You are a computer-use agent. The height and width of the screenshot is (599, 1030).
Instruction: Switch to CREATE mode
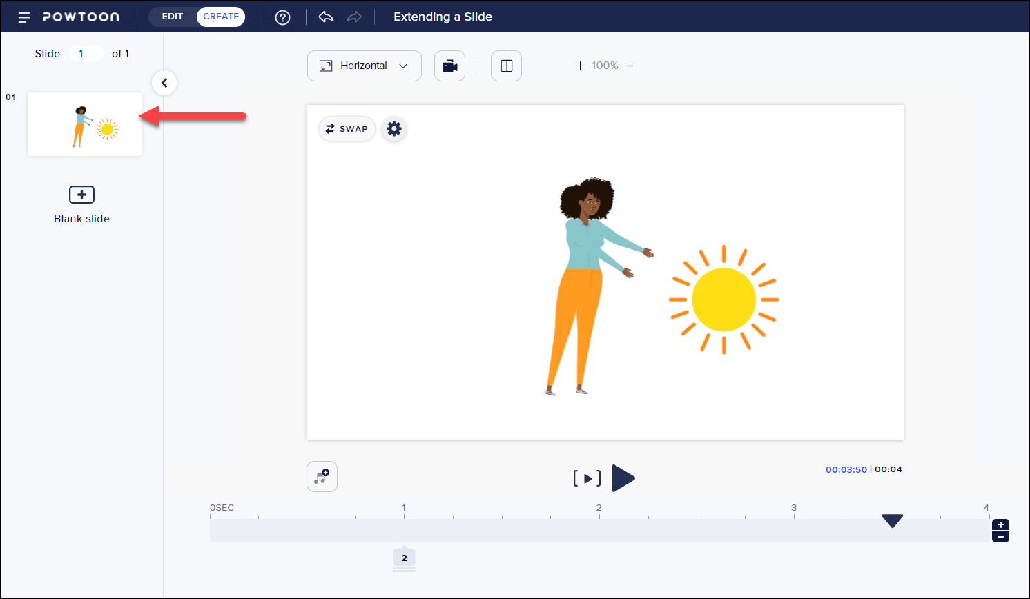(x=221, y=17)
